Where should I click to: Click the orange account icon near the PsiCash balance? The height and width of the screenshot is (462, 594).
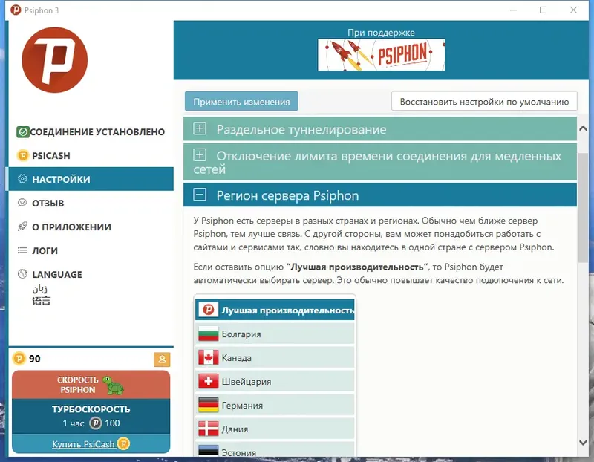point(162,359)
